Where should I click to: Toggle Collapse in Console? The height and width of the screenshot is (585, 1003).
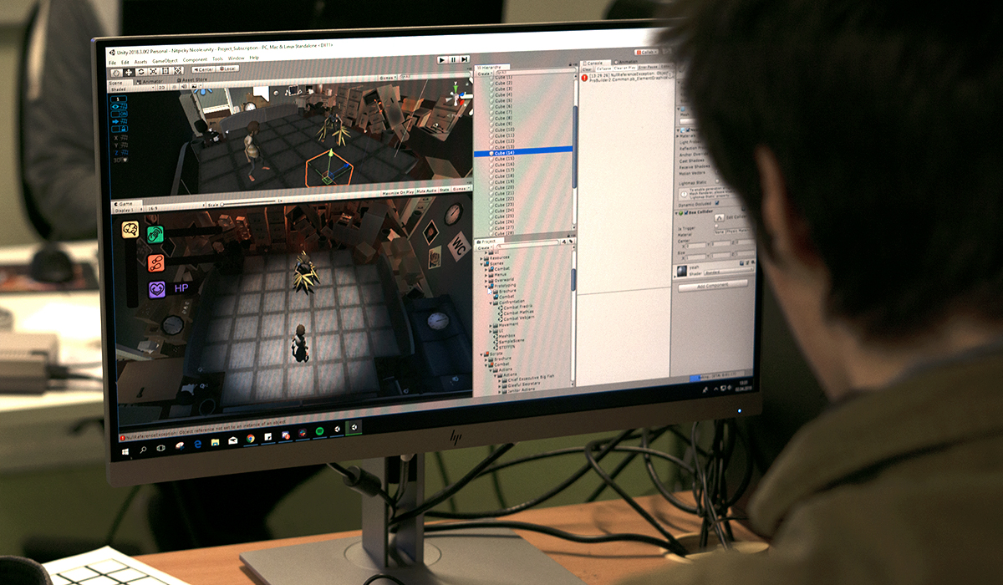click(x=603, y=69)
